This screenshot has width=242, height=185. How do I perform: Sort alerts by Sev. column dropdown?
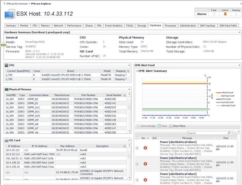coord(148,138)
